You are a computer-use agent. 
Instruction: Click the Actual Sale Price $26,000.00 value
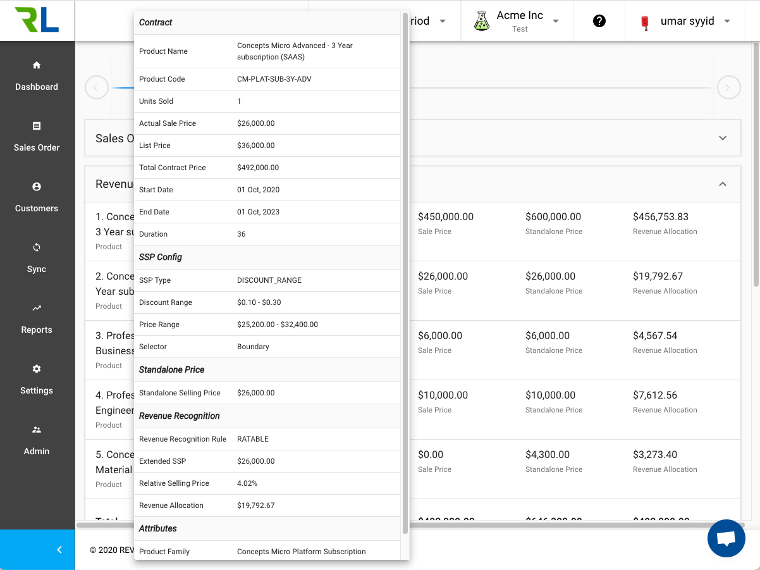(x=256, y=123)
